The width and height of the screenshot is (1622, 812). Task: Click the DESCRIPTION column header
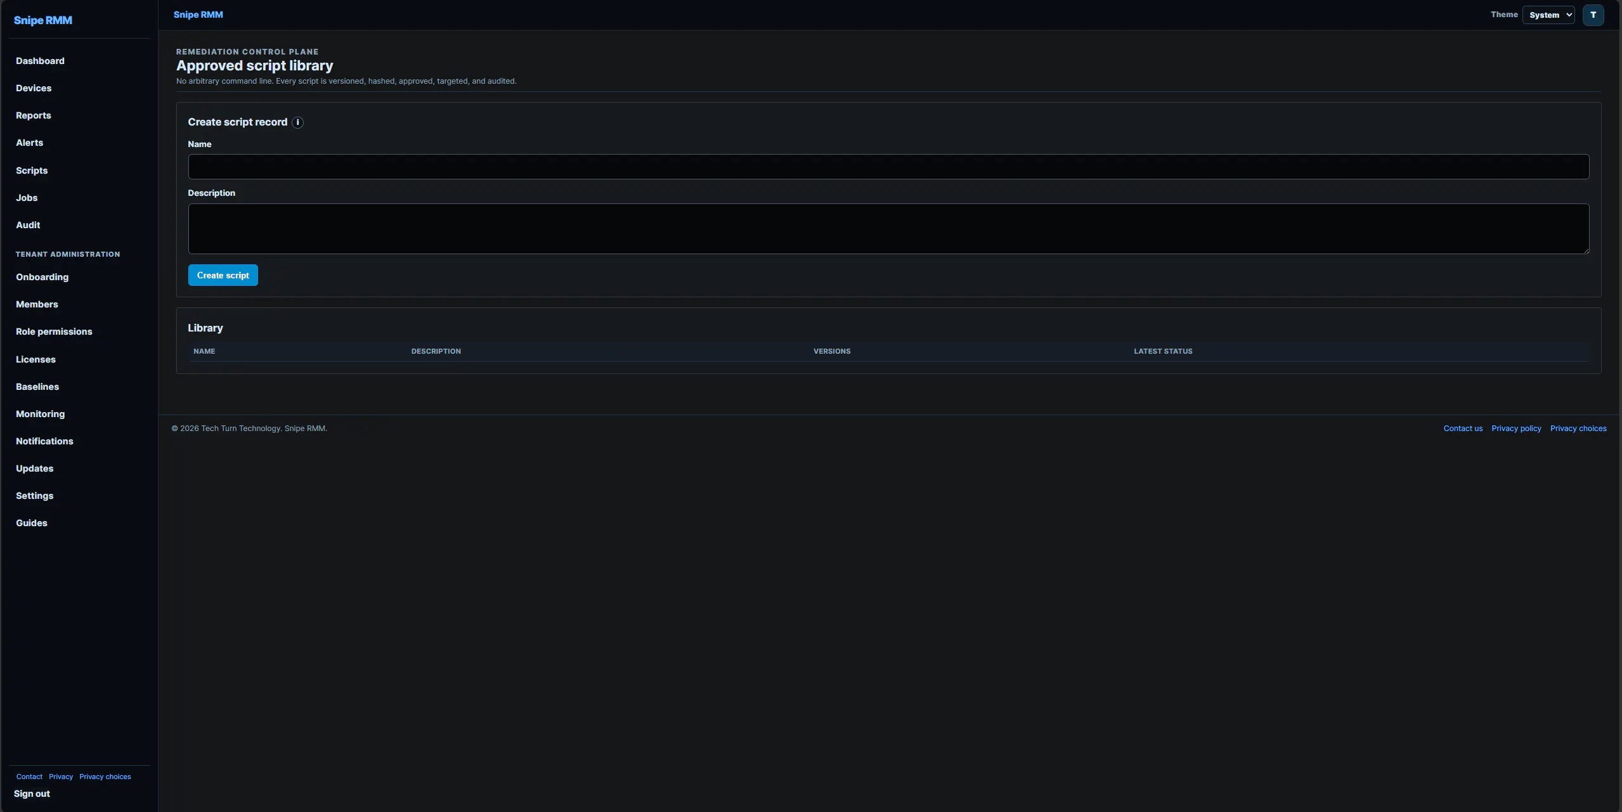pyautogui.click(x=436, y=351)
